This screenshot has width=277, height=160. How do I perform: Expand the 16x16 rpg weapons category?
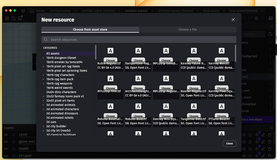pos(43,83)
